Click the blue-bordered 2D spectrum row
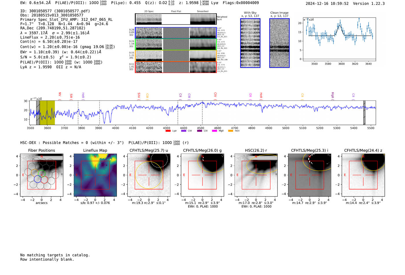The width and height of the screenshot is (405, 275). coord(176,33)
